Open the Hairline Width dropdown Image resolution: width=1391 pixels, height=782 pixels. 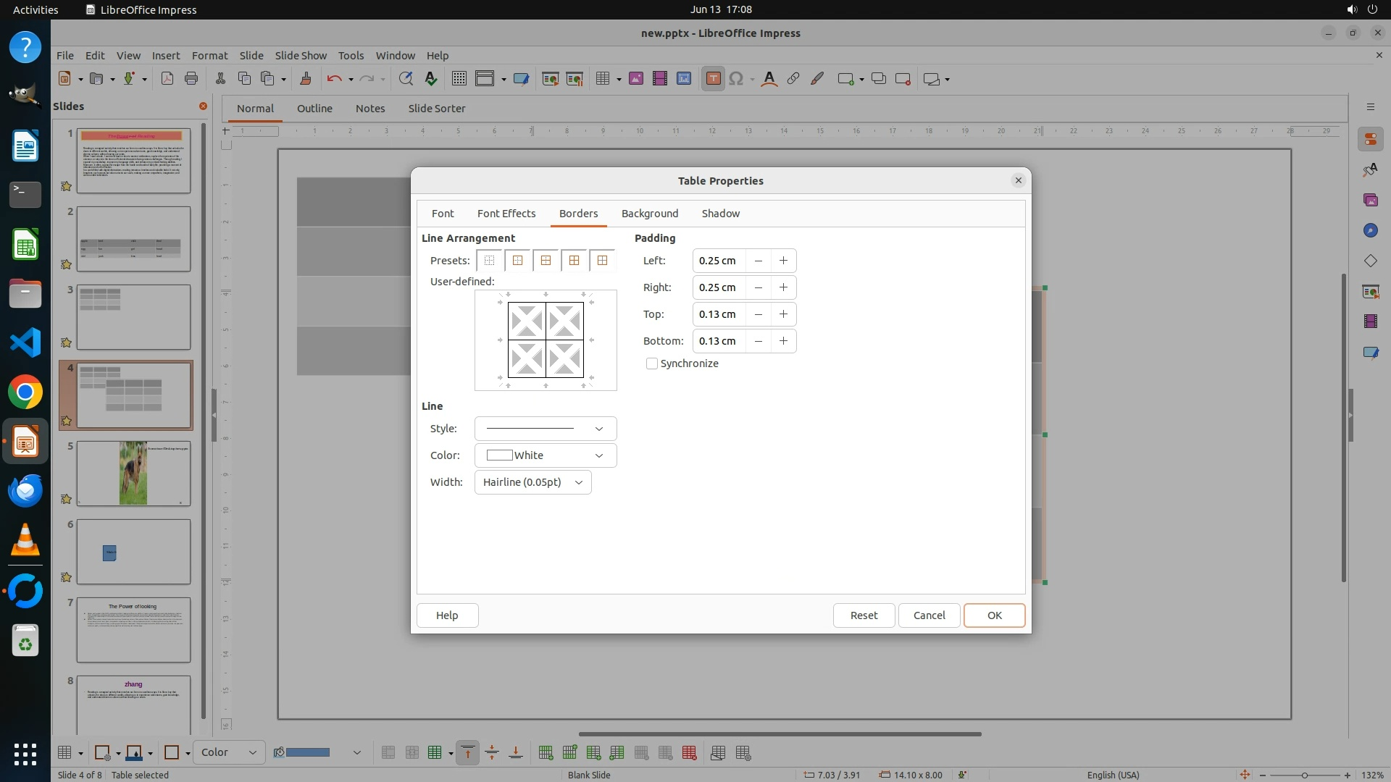(532, 482)
